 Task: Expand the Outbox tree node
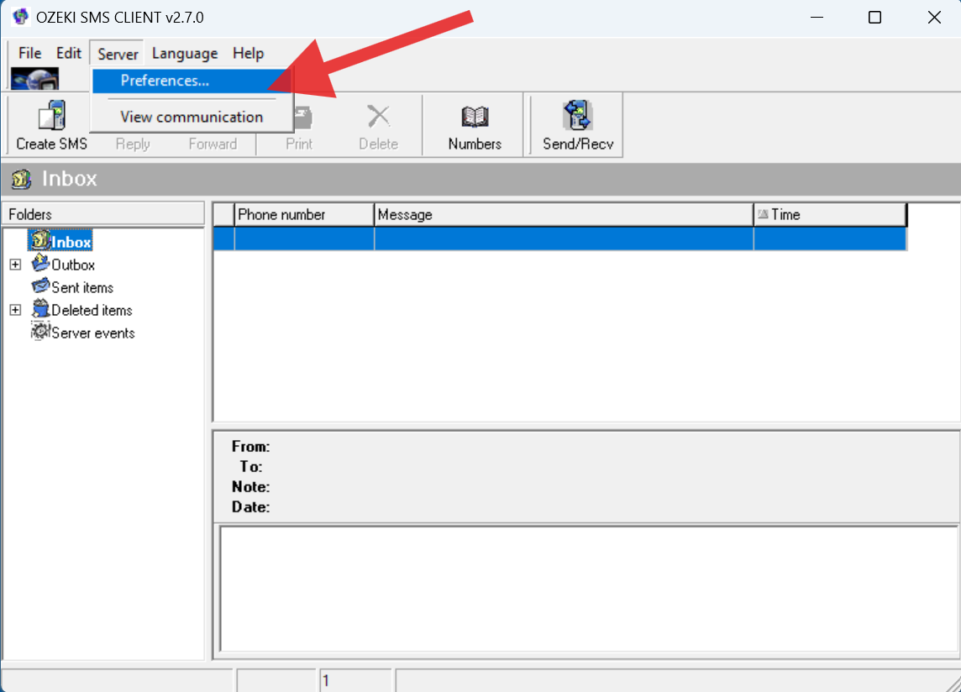(15, 264)
